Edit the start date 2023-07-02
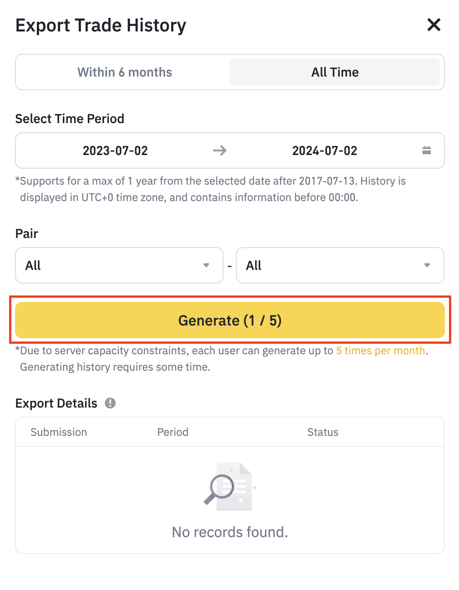 click(x=115, y=150)
